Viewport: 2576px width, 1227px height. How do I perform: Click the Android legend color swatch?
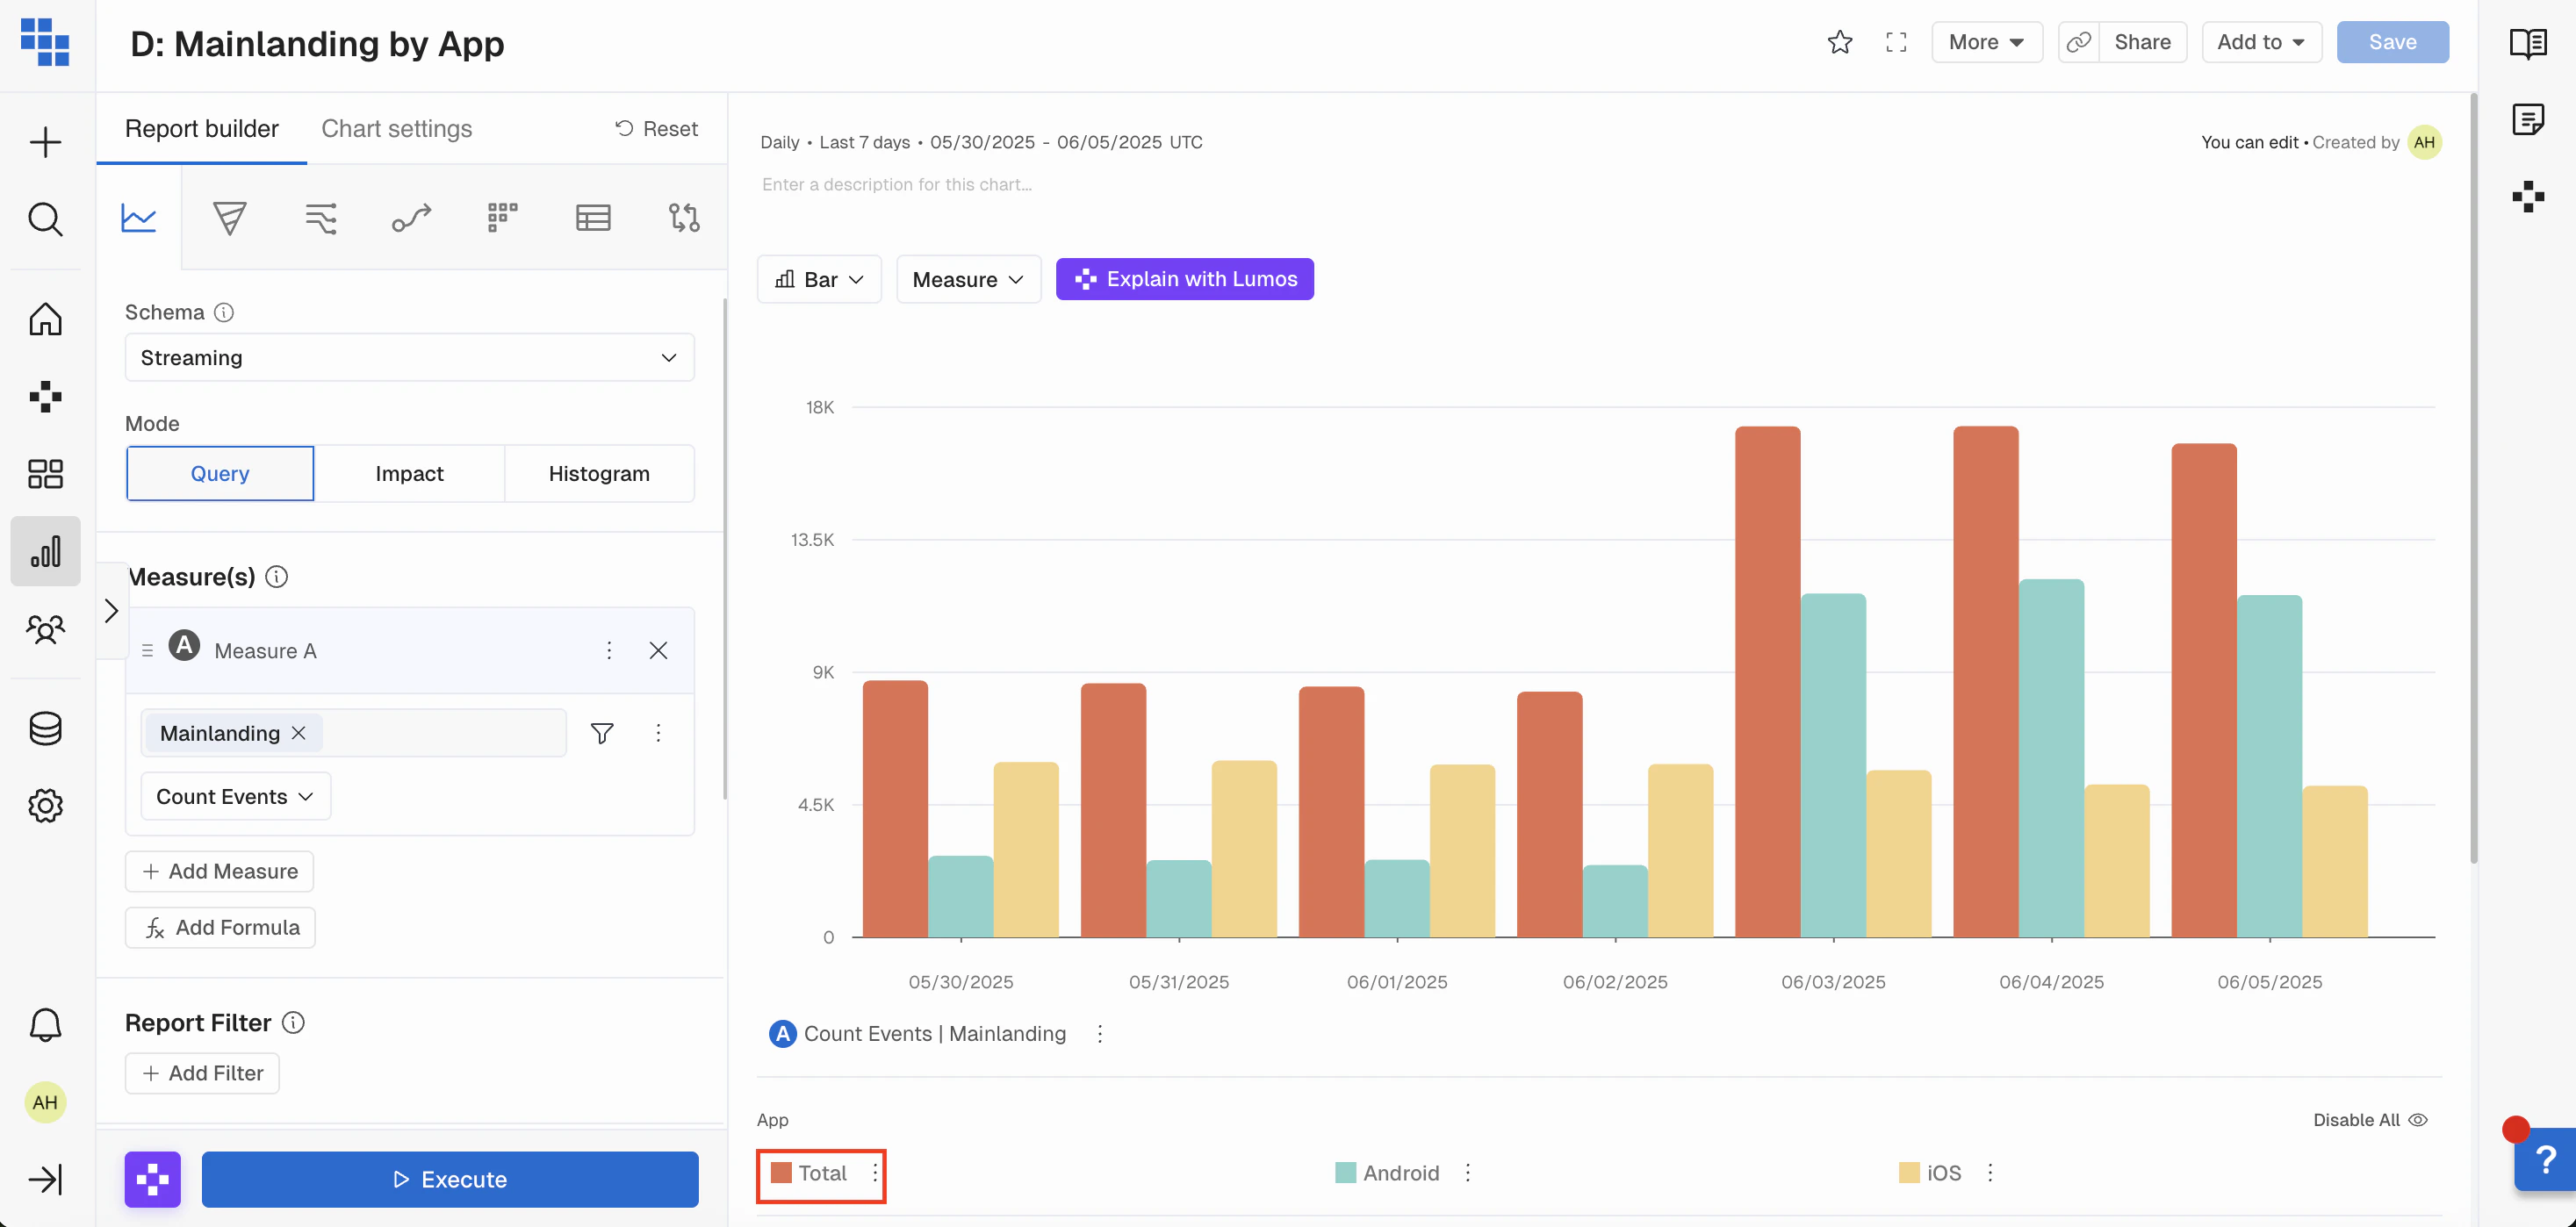(x=1345, y=1172)
